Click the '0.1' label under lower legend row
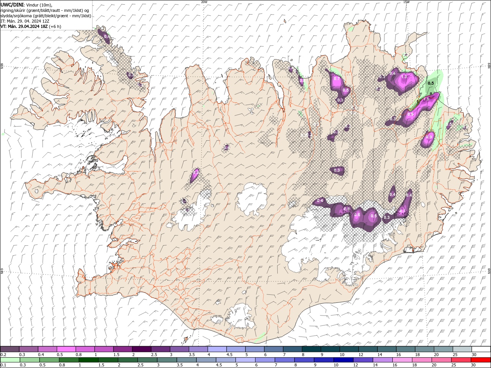Image resolution: width=491 pixels, height=368 pixels. click(3, 365)
